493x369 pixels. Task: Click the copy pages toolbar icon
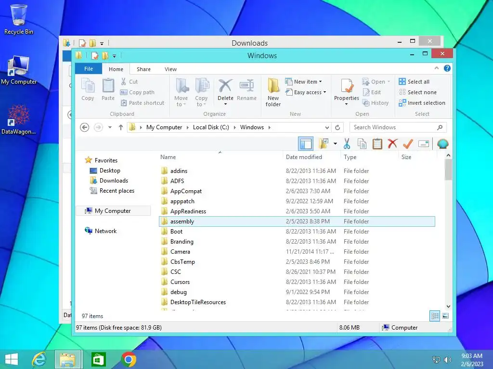(x=362, y=144)
